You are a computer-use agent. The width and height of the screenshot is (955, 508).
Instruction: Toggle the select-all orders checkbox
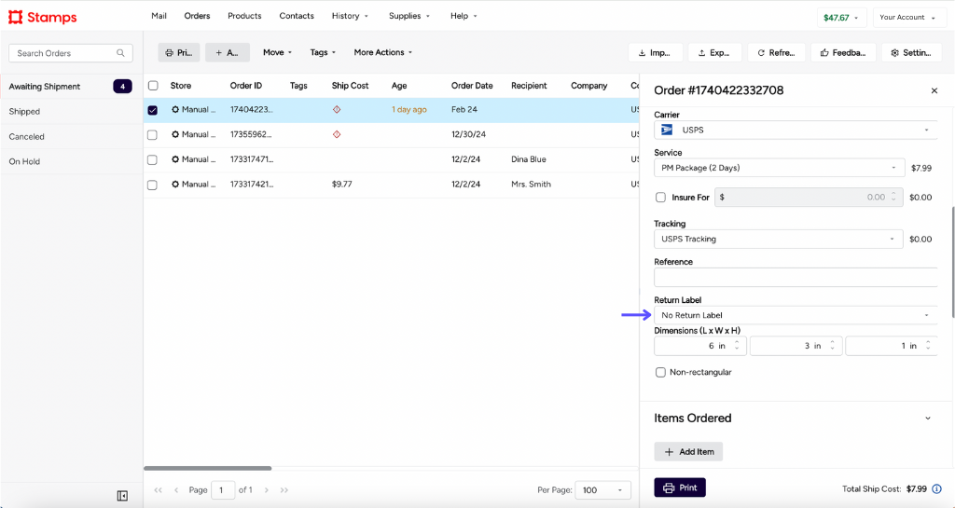(x=153, y=86)
